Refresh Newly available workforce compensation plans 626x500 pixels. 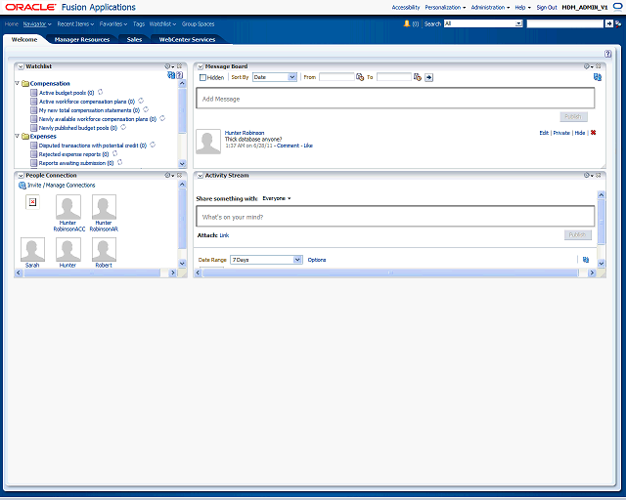point(162,118)
